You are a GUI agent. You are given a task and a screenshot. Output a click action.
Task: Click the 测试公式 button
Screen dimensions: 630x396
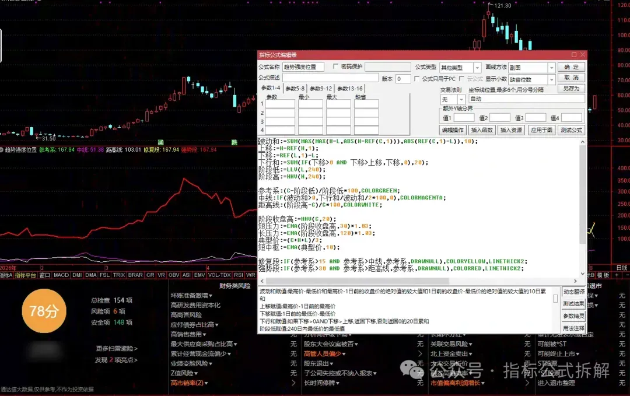[x=571, y=130]
